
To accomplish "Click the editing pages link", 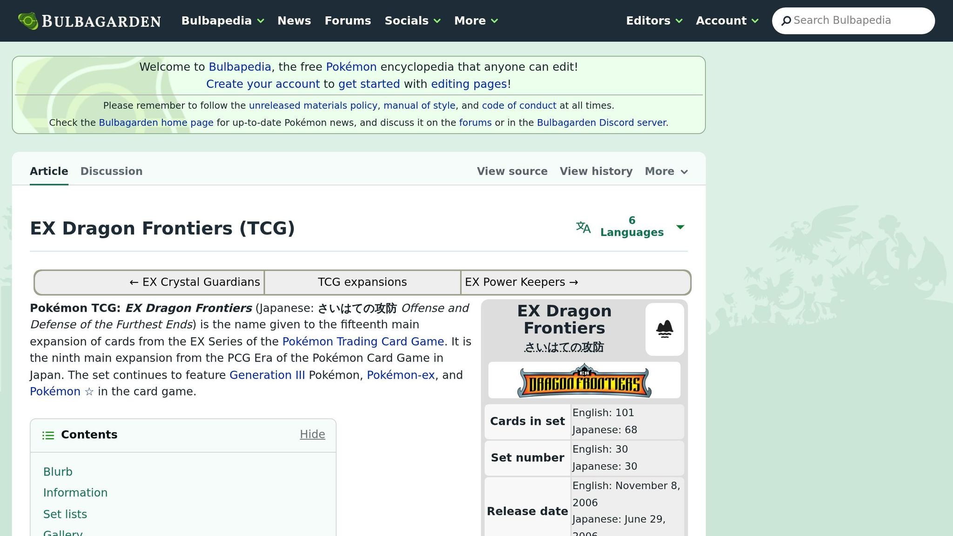I will 469,84.
